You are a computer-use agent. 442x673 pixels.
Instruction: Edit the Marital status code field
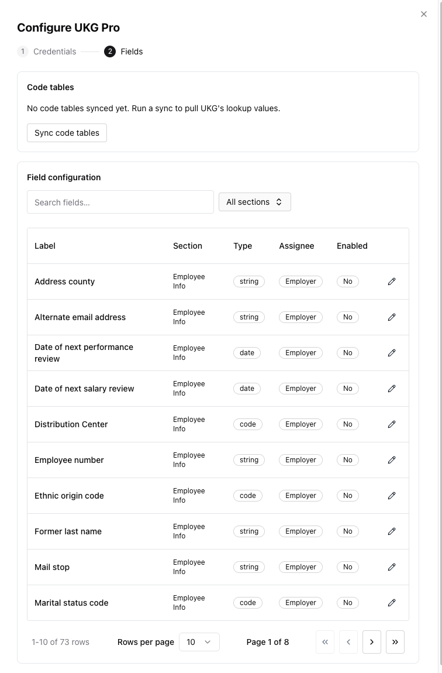tap(391, 603)
